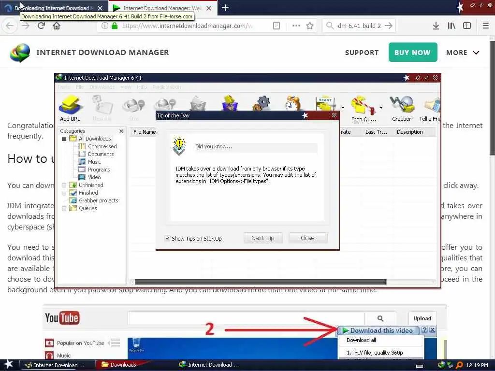Toggle Show Tips on StartUp checkbox
Image resolution: width=495 pixels, height=371 pixels.
click(168, 239)
